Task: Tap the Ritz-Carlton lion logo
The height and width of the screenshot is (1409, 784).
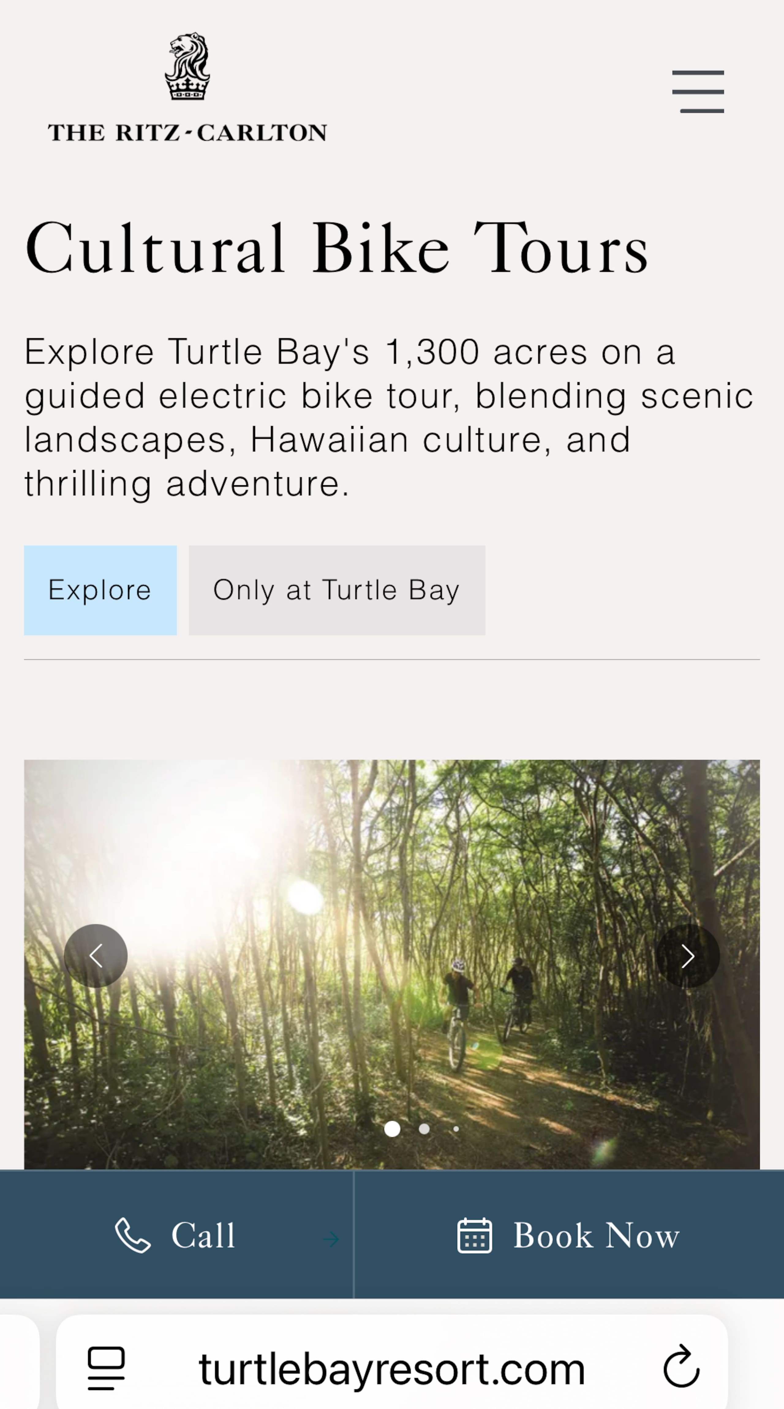Action: click(187, 66)
